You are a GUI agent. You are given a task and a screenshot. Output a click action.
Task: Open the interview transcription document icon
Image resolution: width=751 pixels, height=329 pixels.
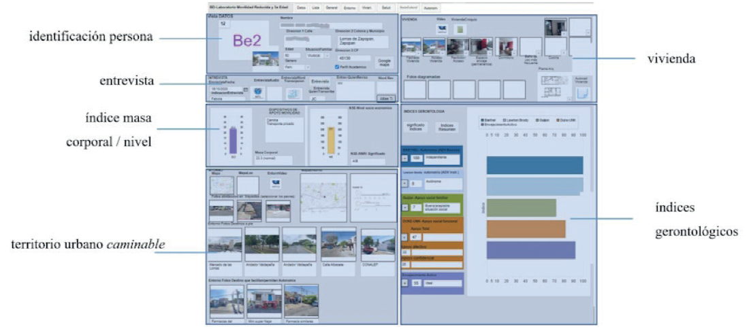293,94
